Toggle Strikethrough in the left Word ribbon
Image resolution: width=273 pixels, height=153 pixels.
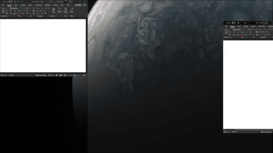[x=19, y=11]
